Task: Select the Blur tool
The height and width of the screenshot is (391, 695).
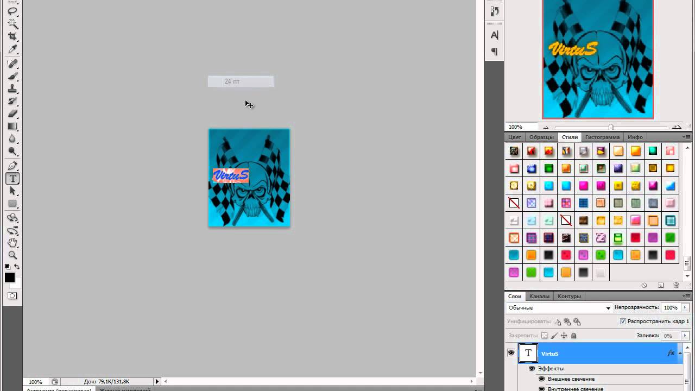Action: (x=12, y=138)
